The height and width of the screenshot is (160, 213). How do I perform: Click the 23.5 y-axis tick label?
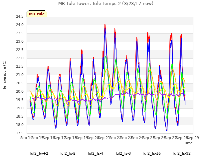[x=20, y=33]
